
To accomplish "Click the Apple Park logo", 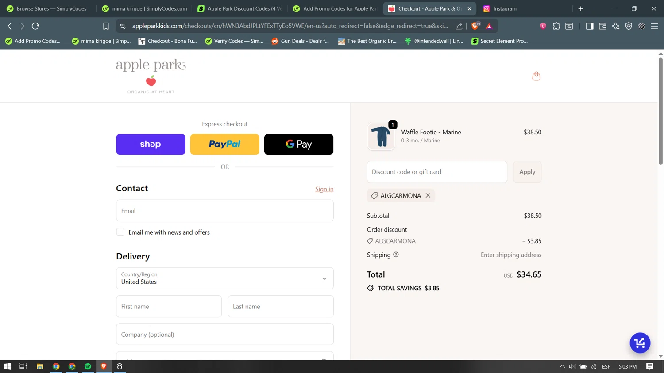I will coord(151,76).
